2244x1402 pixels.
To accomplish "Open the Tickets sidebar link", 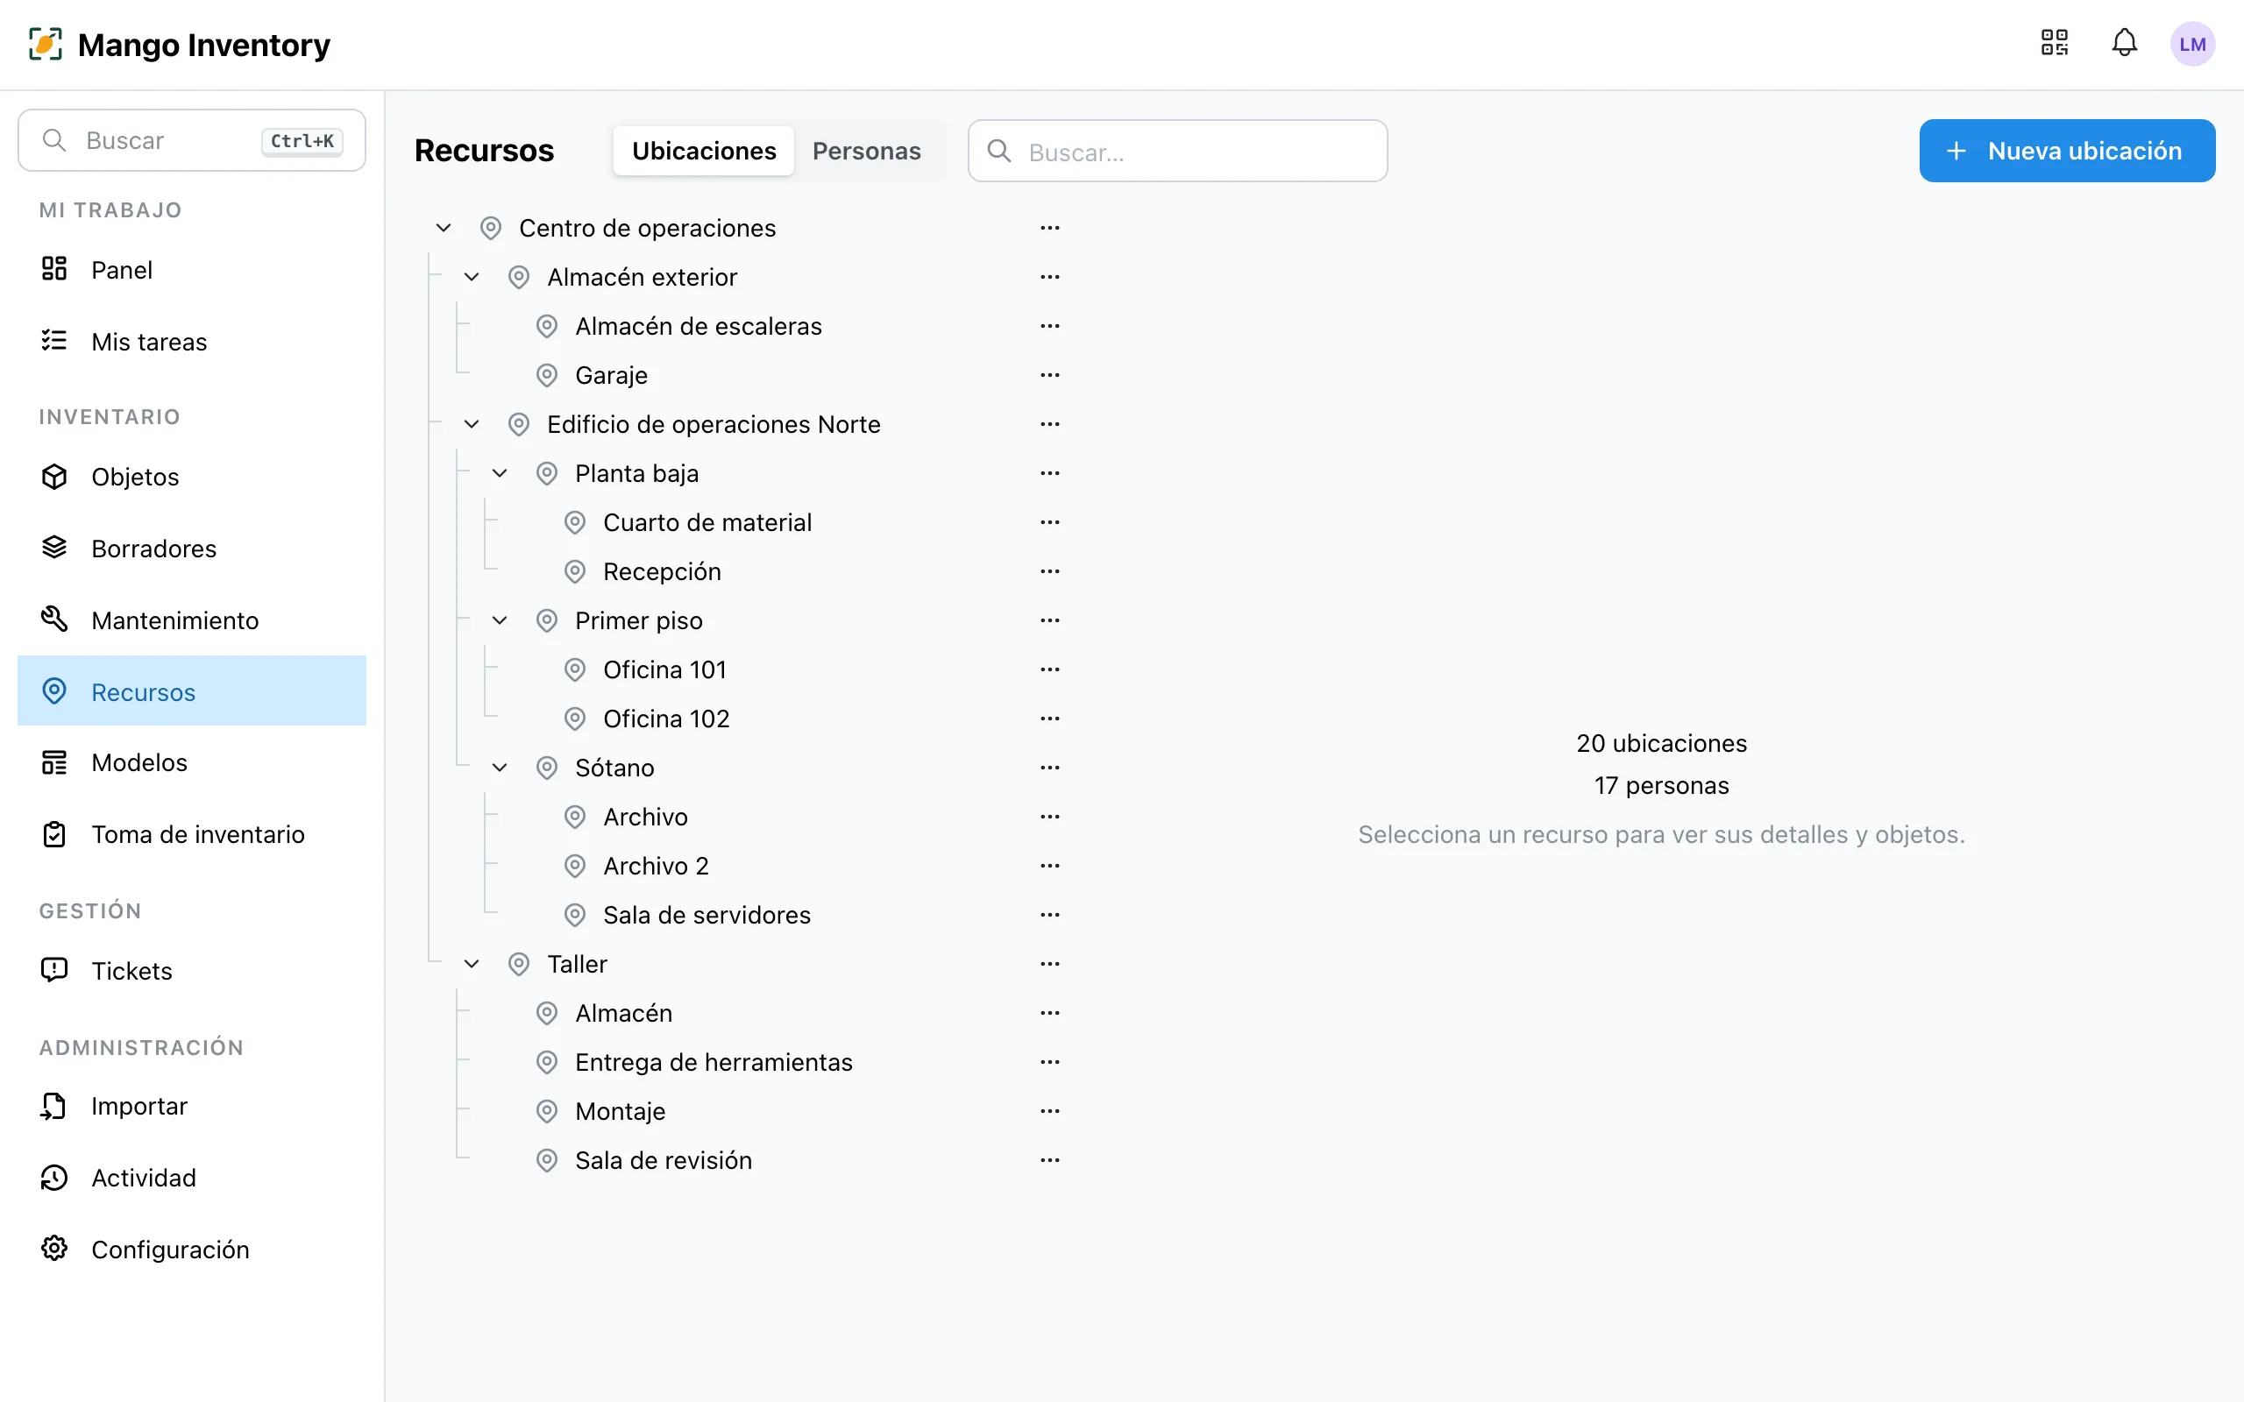I will pyautogui.click(x=192, y=971).
